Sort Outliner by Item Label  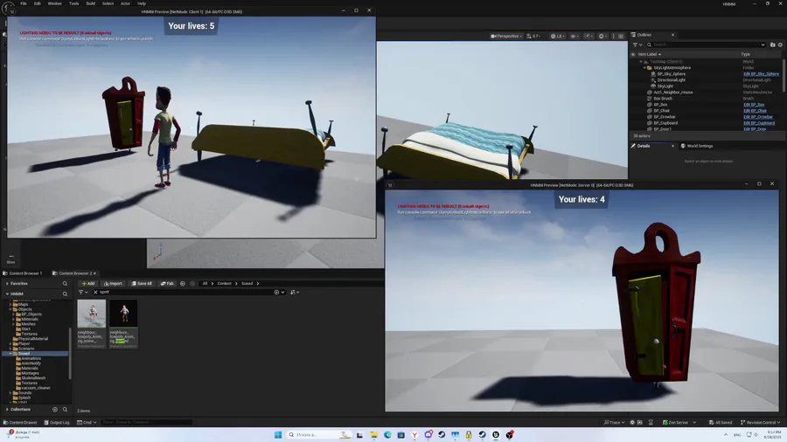pos(649,54)
